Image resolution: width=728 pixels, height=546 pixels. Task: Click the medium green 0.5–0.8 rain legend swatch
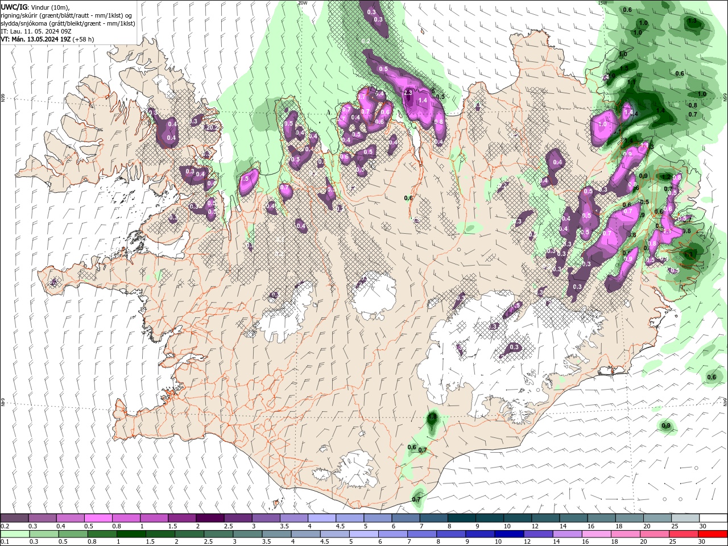74,534
